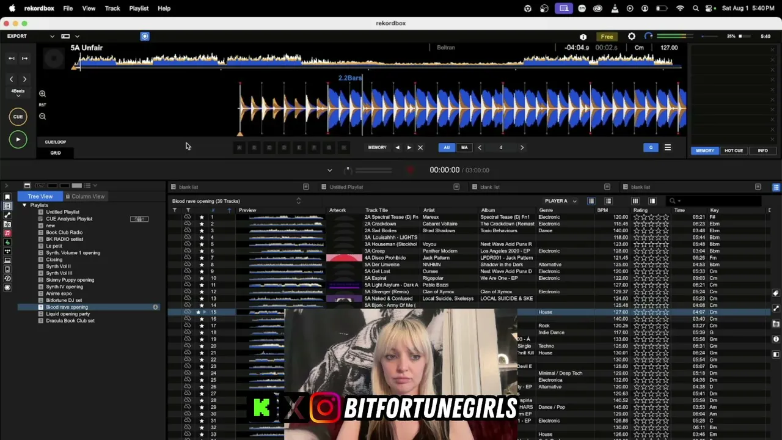This screenshot has width=782, height=440.
Task: Open Related Tracks sidebar icon
Action: point(7,215)
